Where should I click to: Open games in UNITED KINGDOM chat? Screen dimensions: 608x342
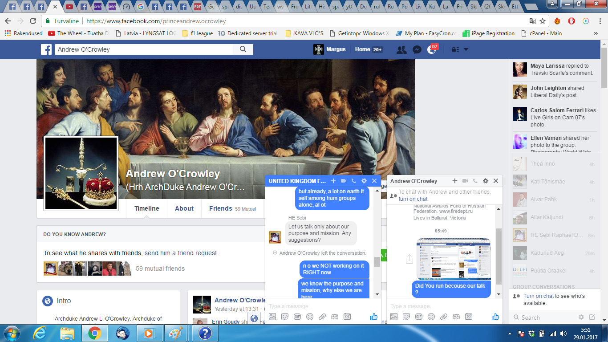pos(335,317)
